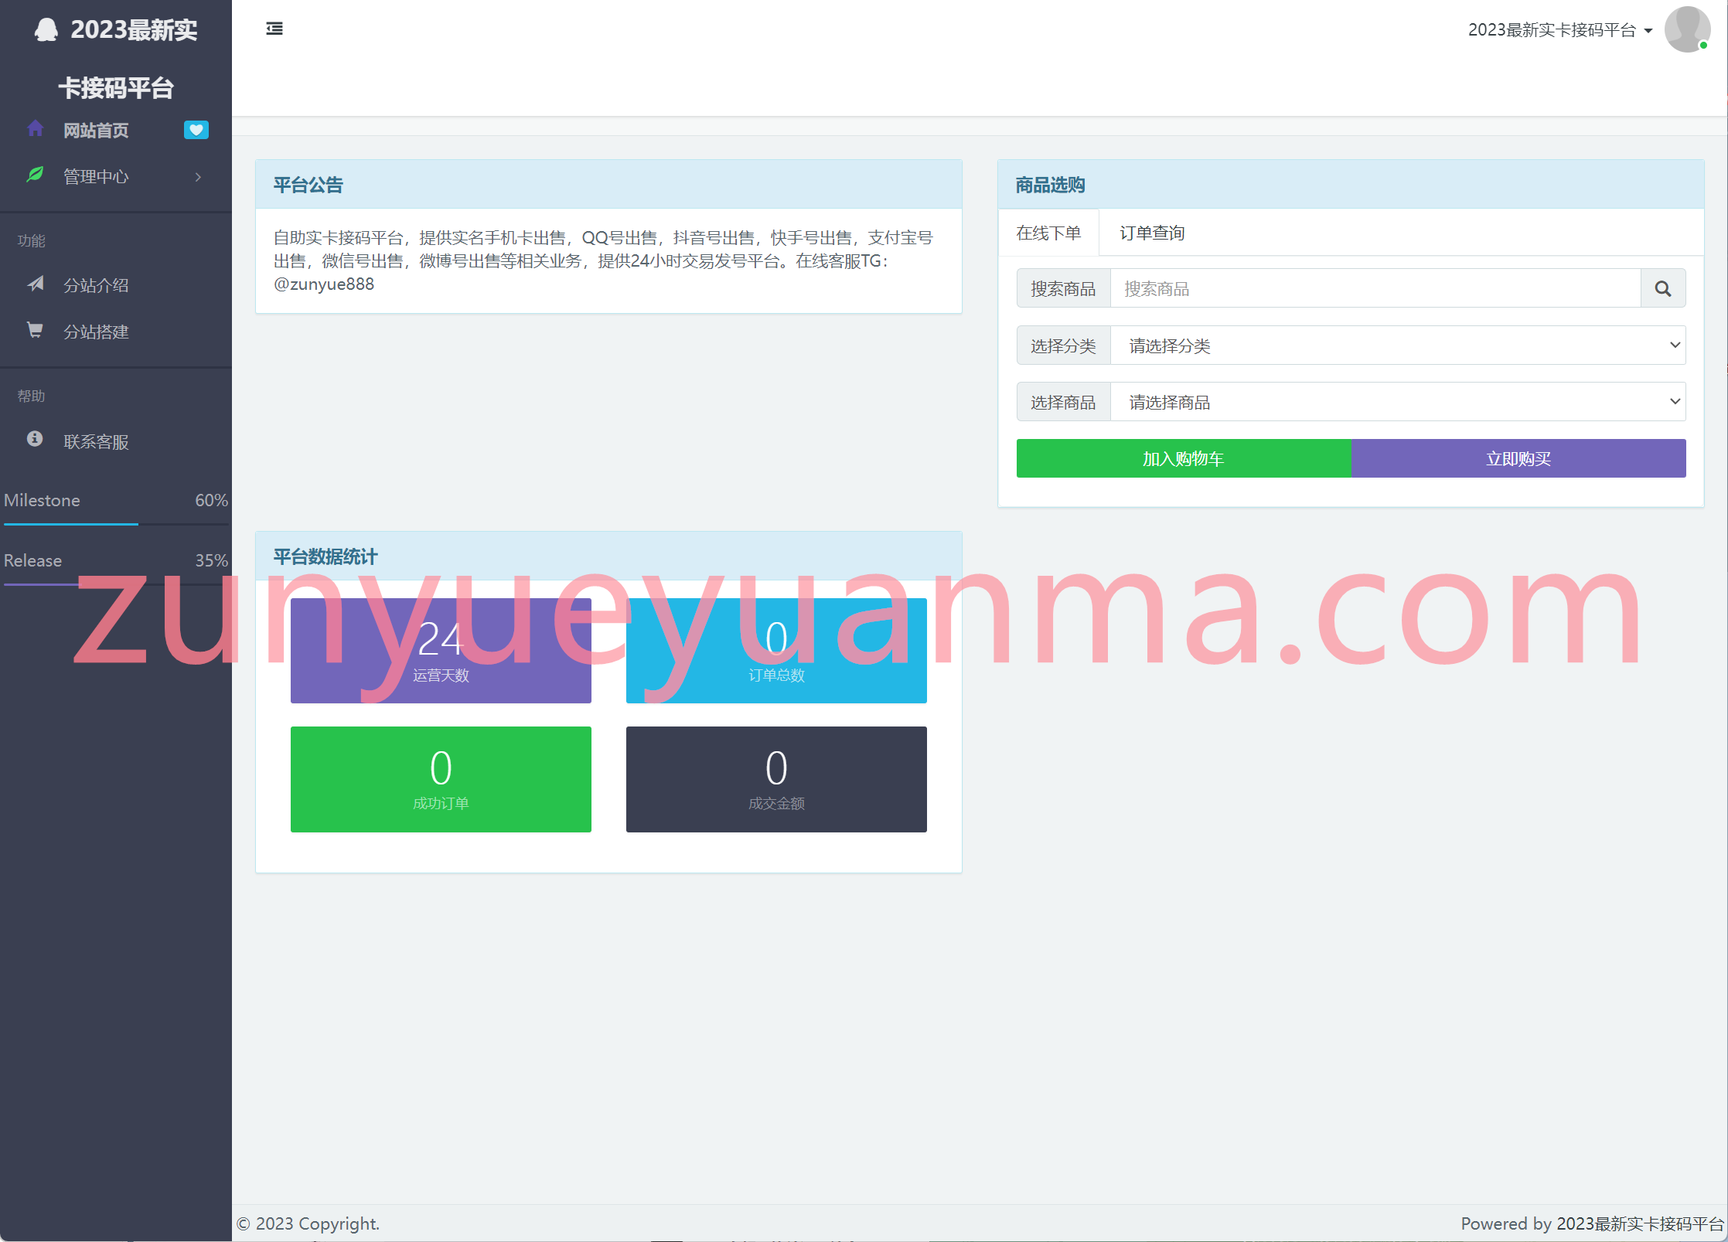1728x1242 pixels.
Task: Click the paper plane icon beside 分站介绍
Action: pos(35,284)
